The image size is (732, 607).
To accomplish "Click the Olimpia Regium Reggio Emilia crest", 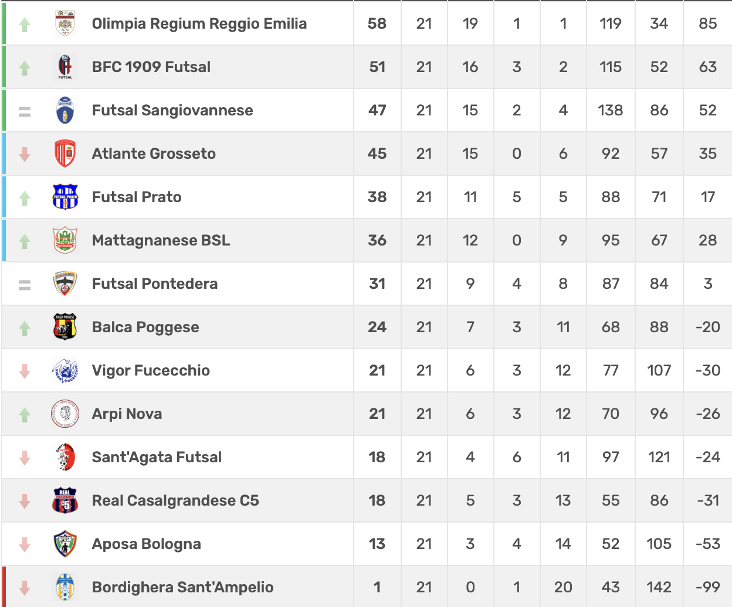I will (x=65, y=23).
